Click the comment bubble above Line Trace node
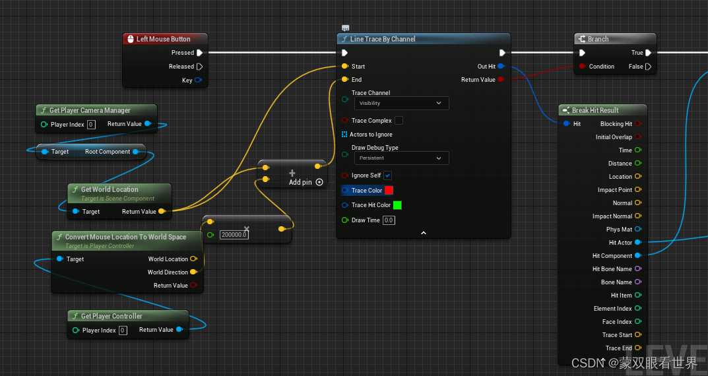Image resolution: width=708 pixels, height=376 pixels. (x=345, y=28)
